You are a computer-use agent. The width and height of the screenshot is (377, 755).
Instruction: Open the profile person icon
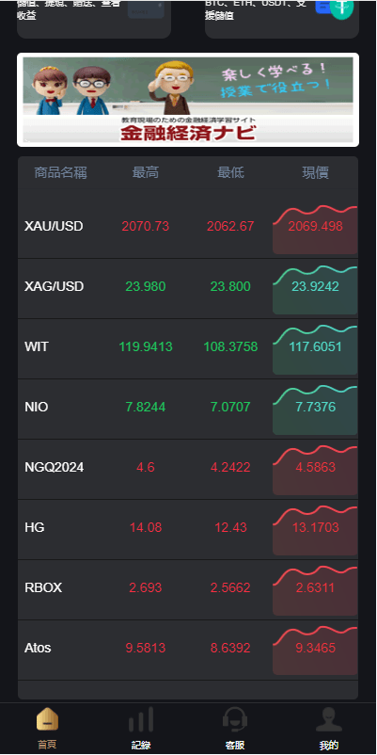pyautogui.click(x=329, y=719)
